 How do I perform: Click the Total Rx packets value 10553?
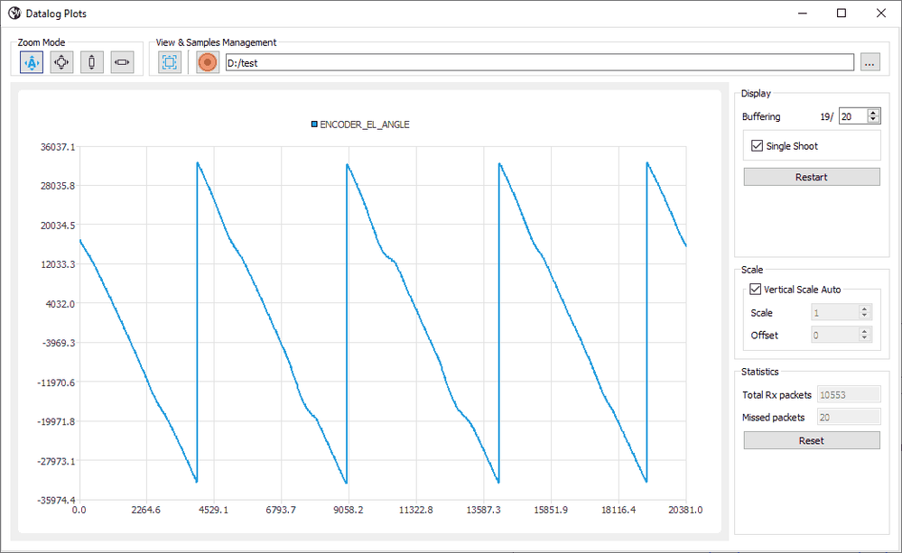click(x=849, y=395)
